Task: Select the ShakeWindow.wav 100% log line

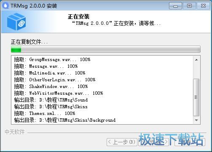Action: pyautogui.click(x=51, y=86)
